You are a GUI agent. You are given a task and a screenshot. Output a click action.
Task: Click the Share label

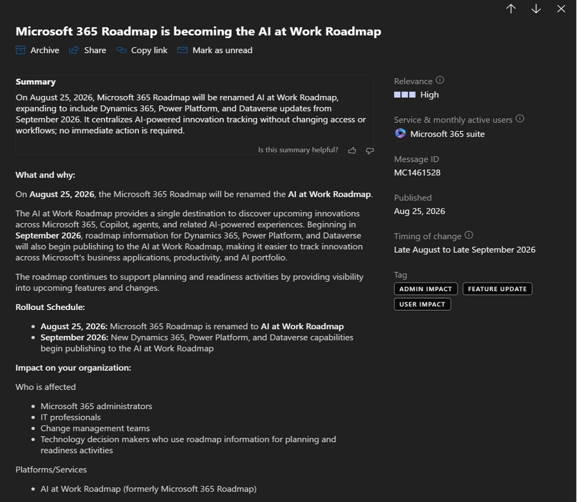pos(95,50)
